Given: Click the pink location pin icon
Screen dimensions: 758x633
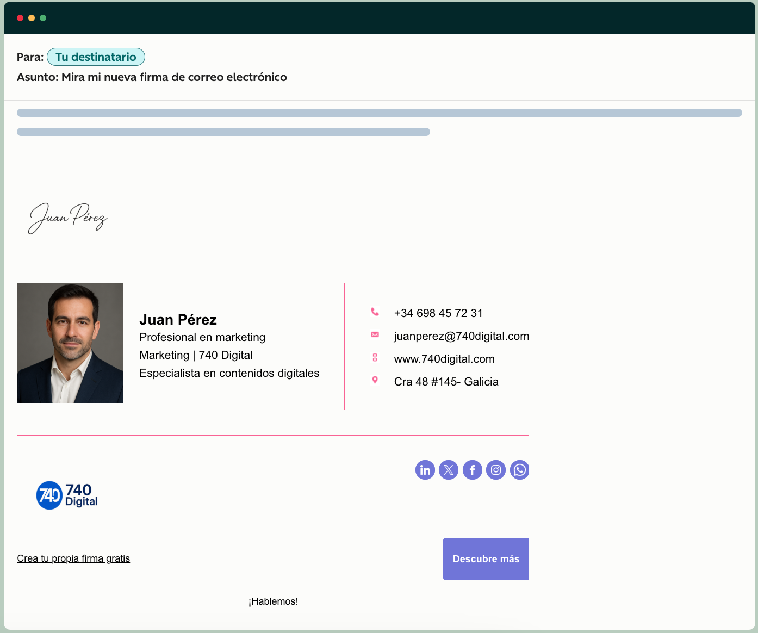Looking at the screenshot, I should click(x=375, y=380).
